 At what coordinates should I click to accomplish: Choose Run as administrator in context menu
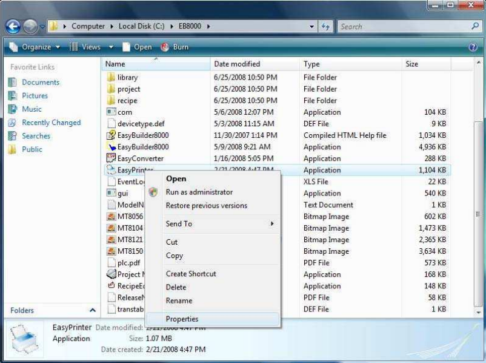click(199, 192)
